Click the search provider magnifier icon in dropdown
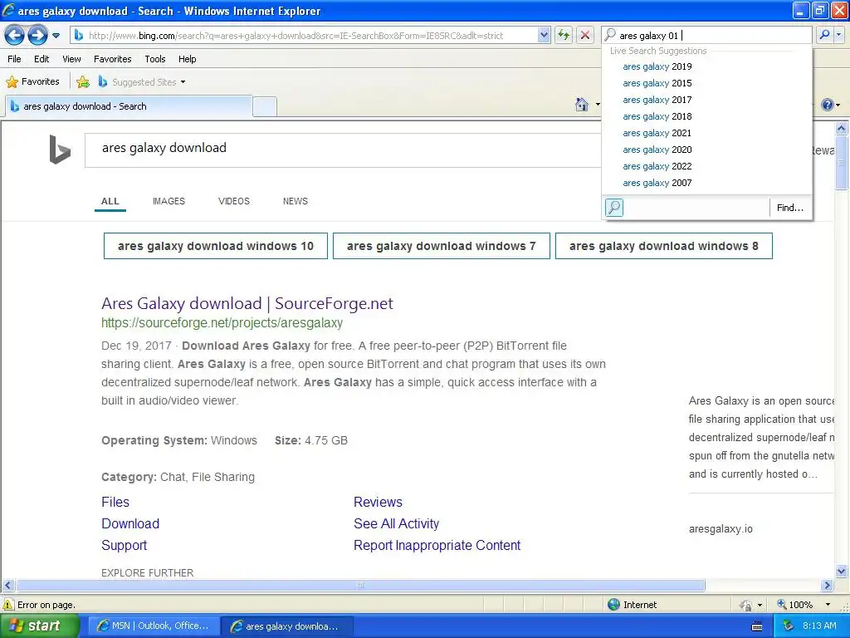 pyautogui.click(x=613, y=207)
